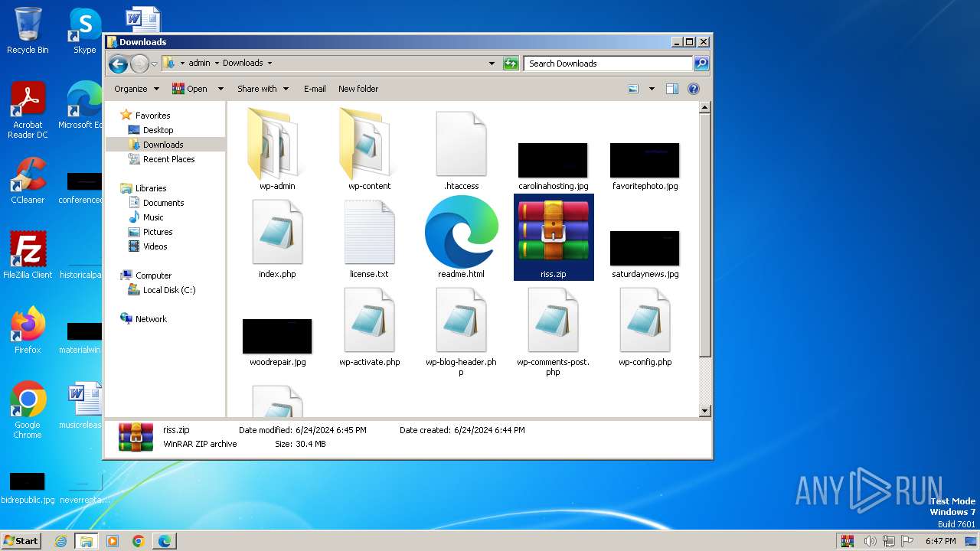Expand the address bar history dropdown

tap(492, 64)
